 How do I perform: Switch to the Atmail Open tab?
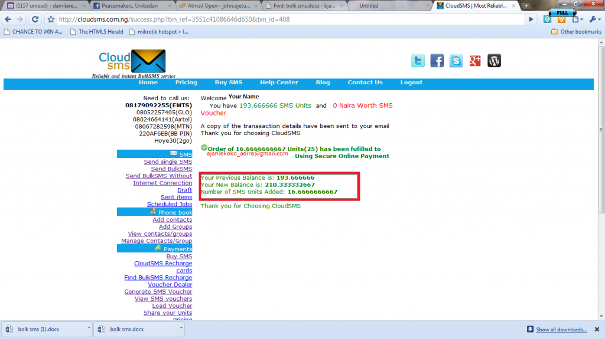coord(219,6)
